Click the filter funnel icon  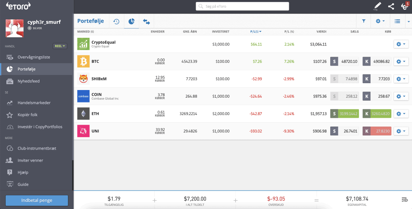(x=364, y=21)
